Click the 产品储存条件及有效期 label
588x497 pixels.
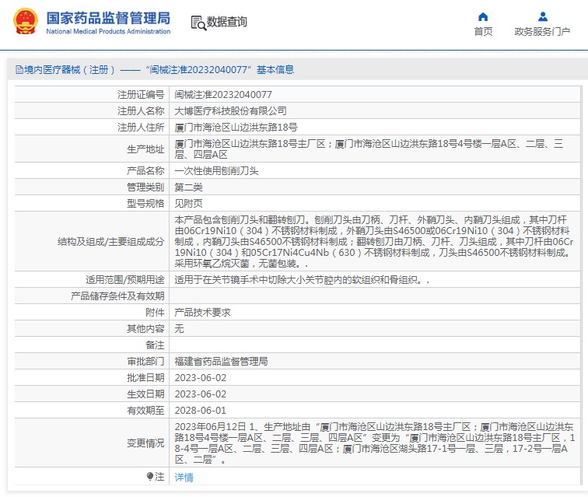coord(117,296)
